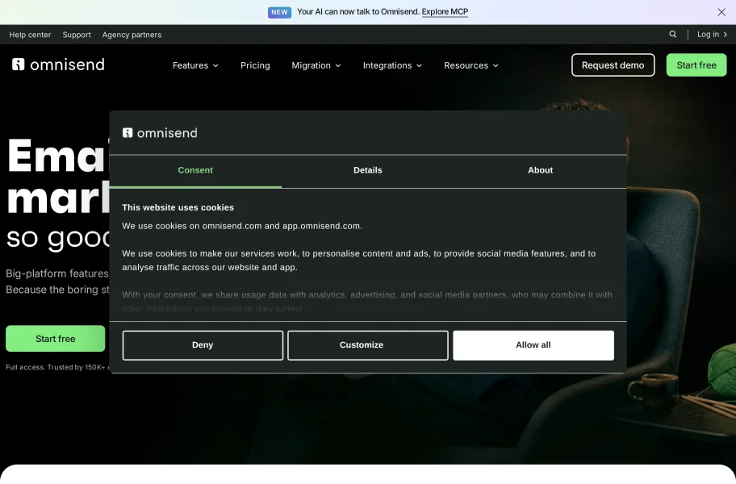Screen dimensions: 736x484
Task: Click the Request demo button
Action: click(613, 65)
